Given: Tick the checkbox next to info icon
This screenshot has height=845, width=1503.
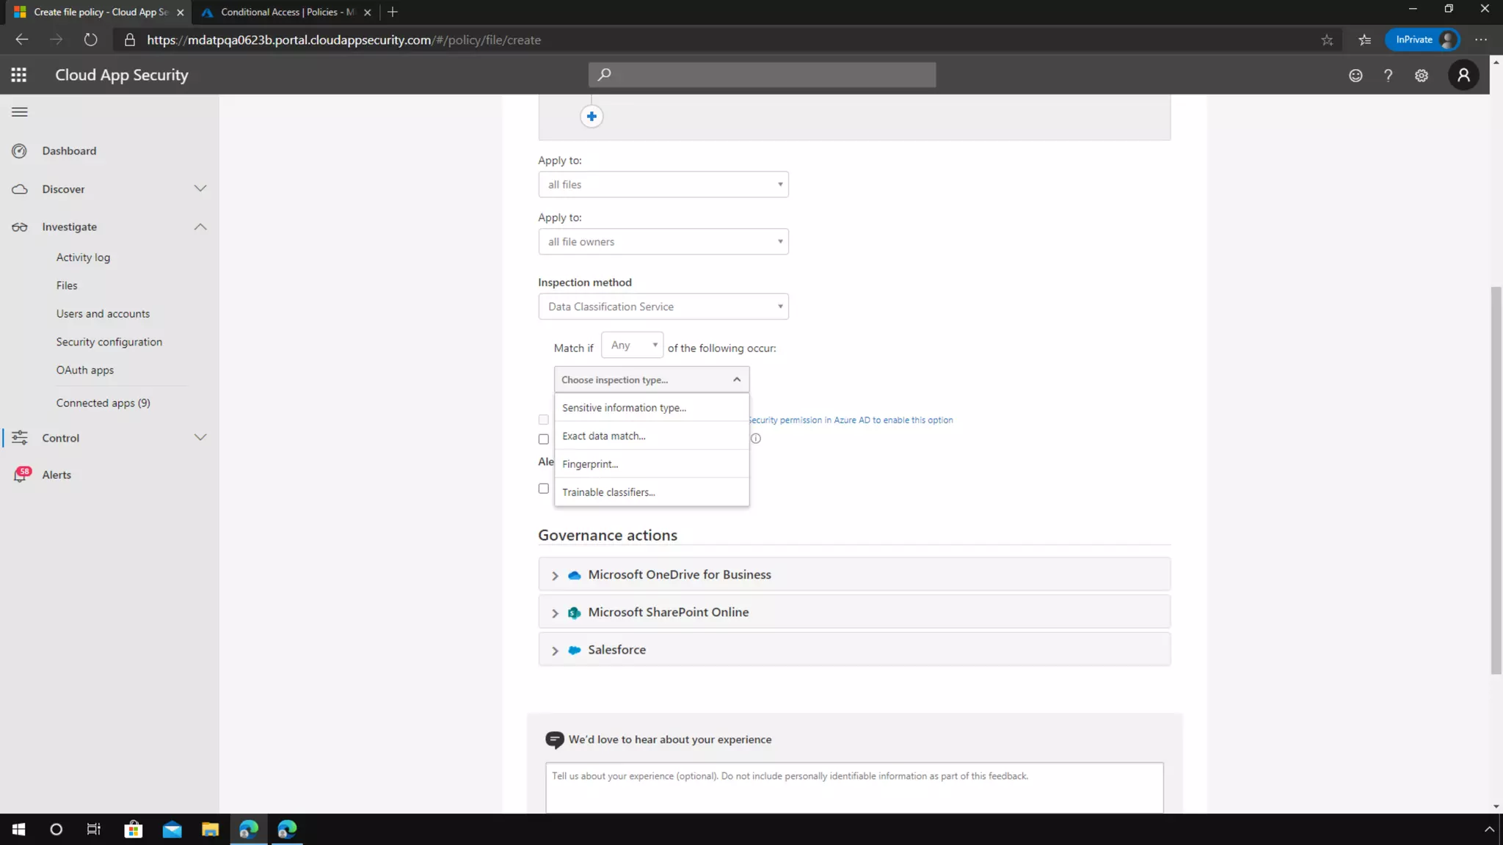Looking at the screenshot, I should [544, 439].
